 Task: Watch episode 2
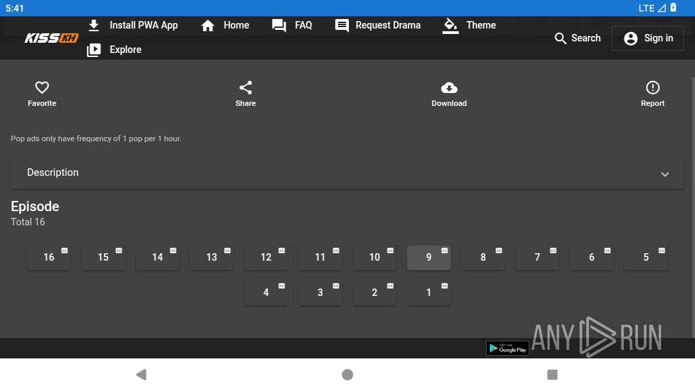click(375, 293)
